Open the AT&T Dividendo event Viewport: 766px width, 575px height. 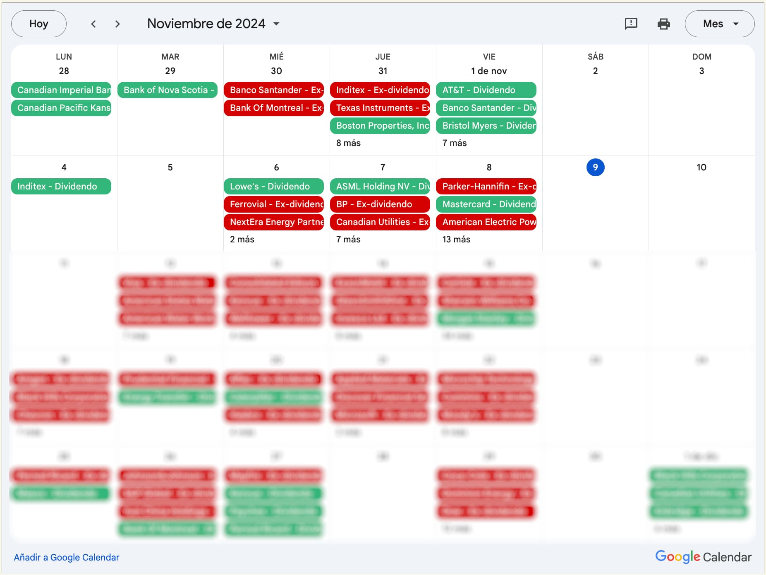click(x=486, y=90)
